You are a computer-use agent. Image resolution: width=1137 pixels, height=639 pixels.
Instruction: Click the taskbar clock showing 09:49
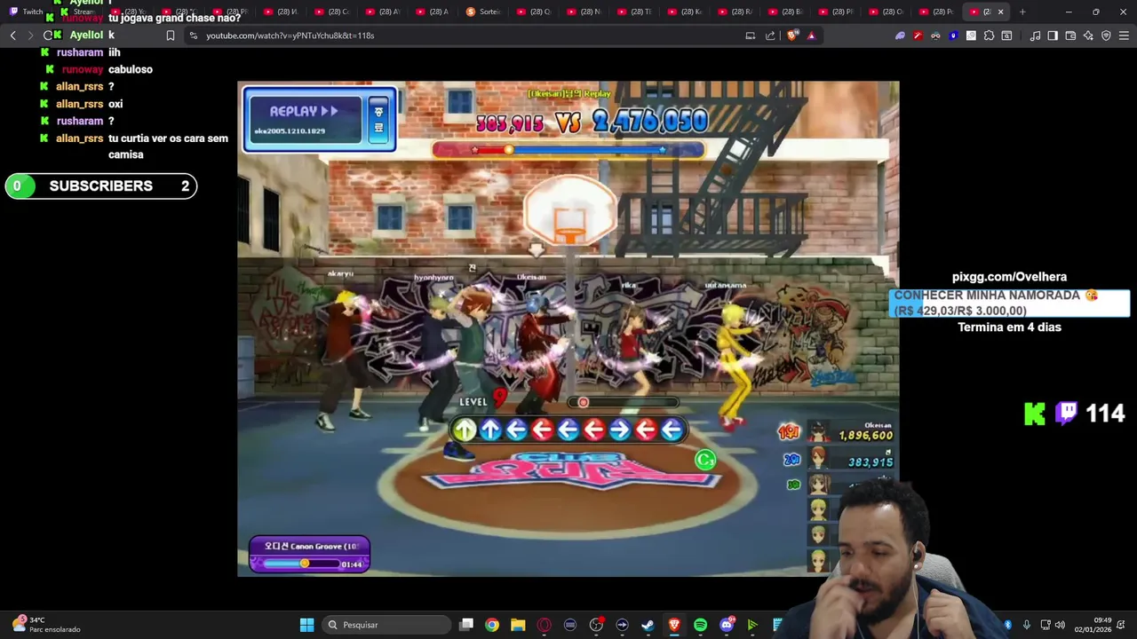point(1093,625)
